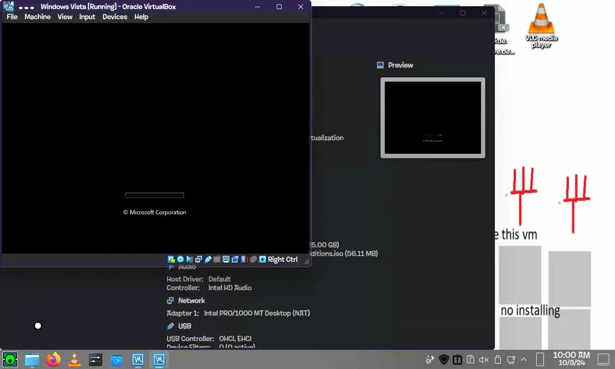Open VLC media player desktop shortcut

click(541, 25)
